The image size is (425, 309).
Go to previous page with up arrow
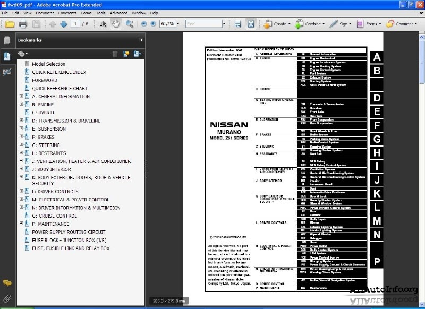[x=53, y=24]
